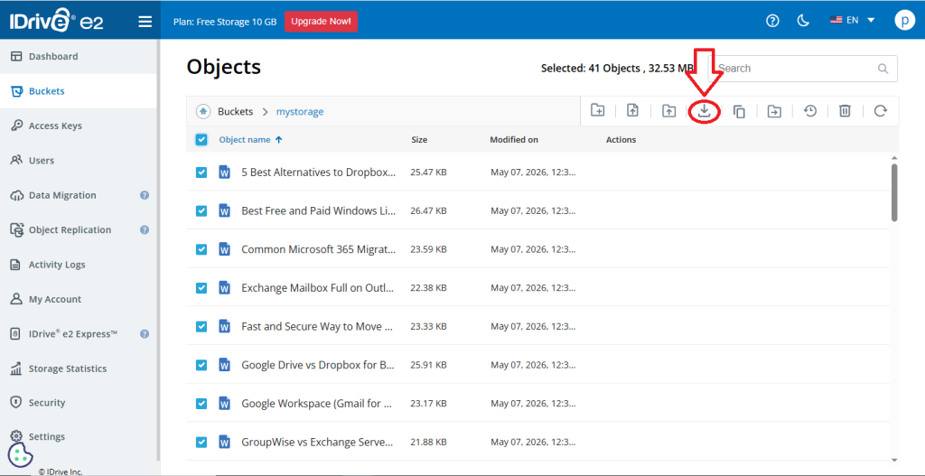The height and width of the screenshot is (476, 925).
Task: Uncheck Fast and Secure Way to Move checkbox
Action: 201,326
